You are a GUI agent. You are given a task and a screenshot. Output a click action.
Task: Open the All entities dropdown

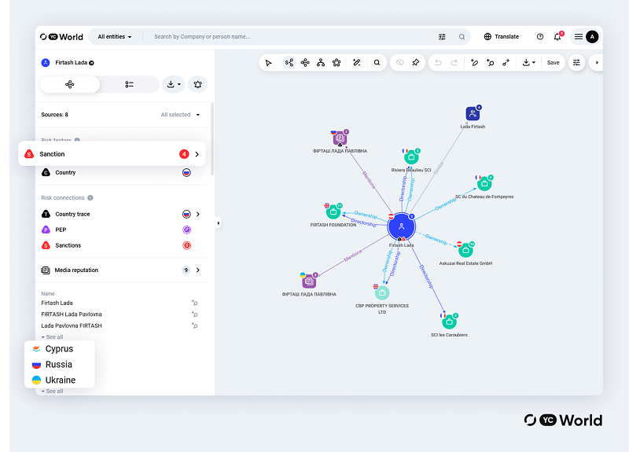tap(115, 36)
